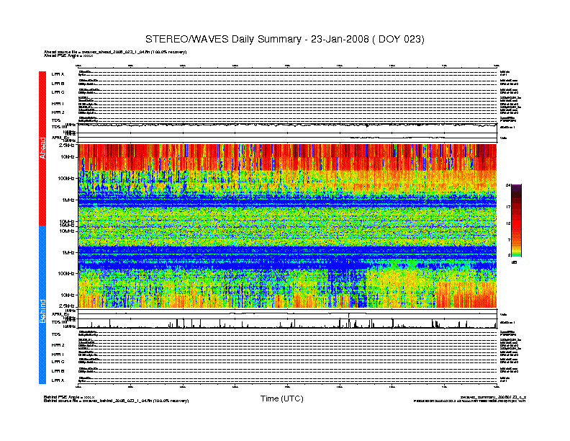Click 'LFR B' label in Ahead section
Image resolution: width=570 pixels, height=441 pixels.
58,84
